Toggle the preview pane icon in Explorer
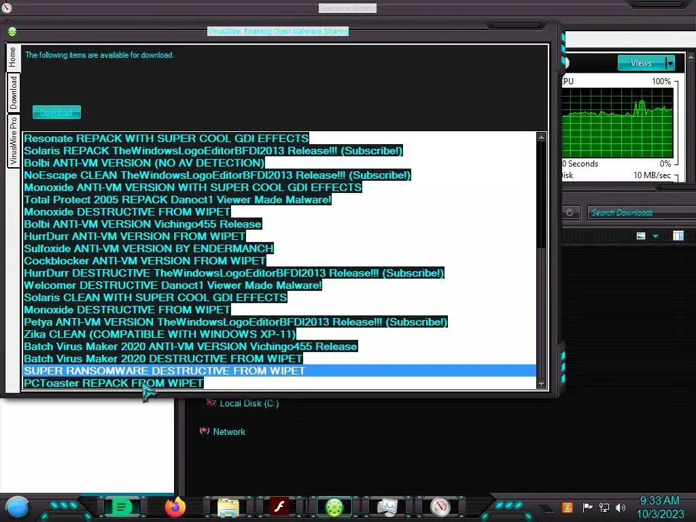The image size is (696, 522). [678, 236]
